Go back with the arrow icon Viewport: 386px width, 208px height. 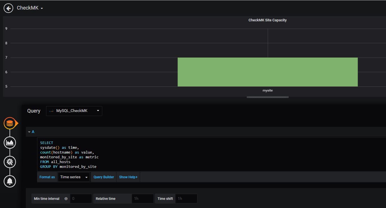point(8,8)
